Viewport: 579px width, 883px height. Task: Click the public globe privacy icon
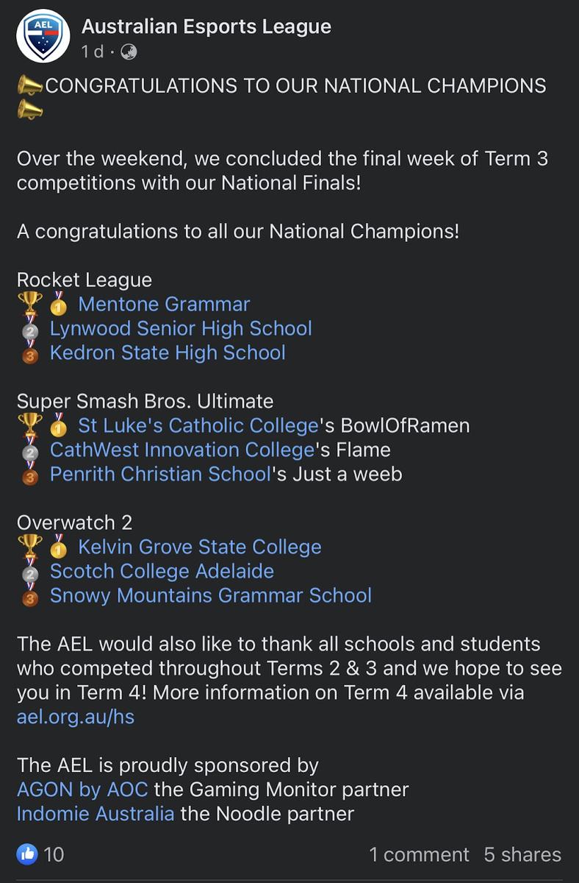[x=128, y=52]
